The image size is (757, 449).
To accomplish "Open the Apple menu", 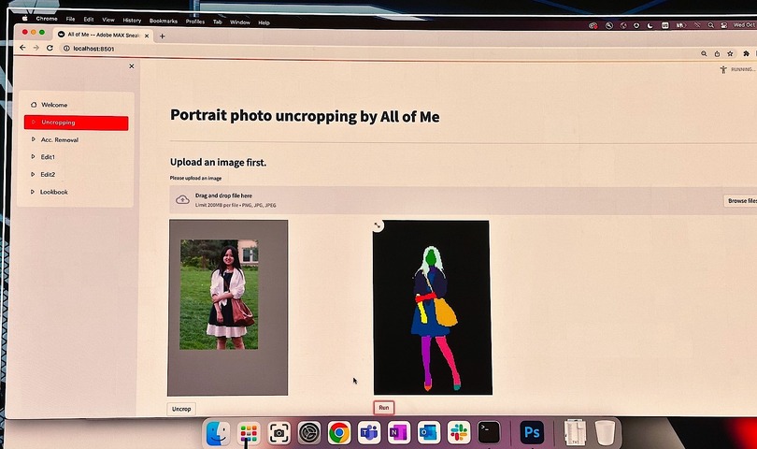I will coord(24,18).
